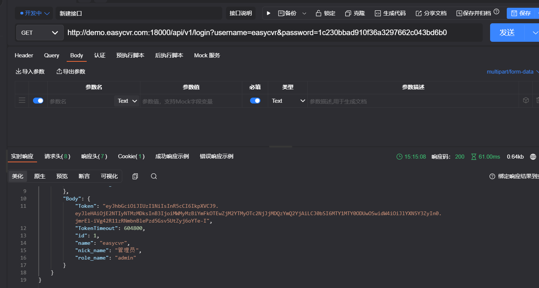Switch to the Header tab

click(x=24, y=55)
